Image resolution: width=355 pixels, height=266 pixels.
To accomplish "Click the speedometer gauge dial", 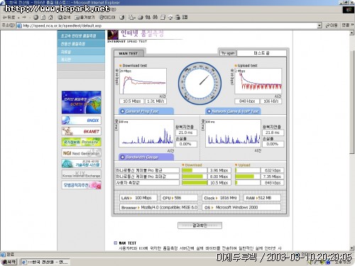I will click(x=200, y=84).
